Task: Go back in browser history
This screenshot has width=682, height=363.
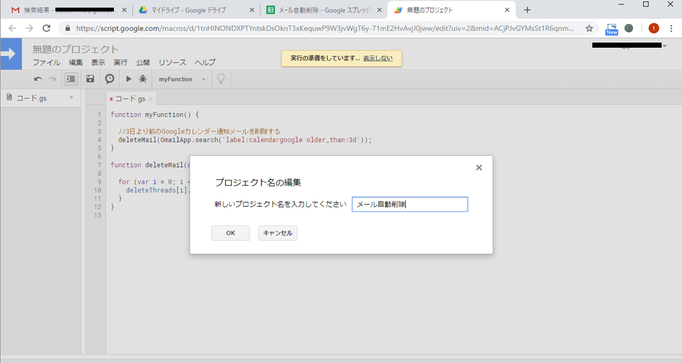Action: pyautogui.click(x=12, y=28)
